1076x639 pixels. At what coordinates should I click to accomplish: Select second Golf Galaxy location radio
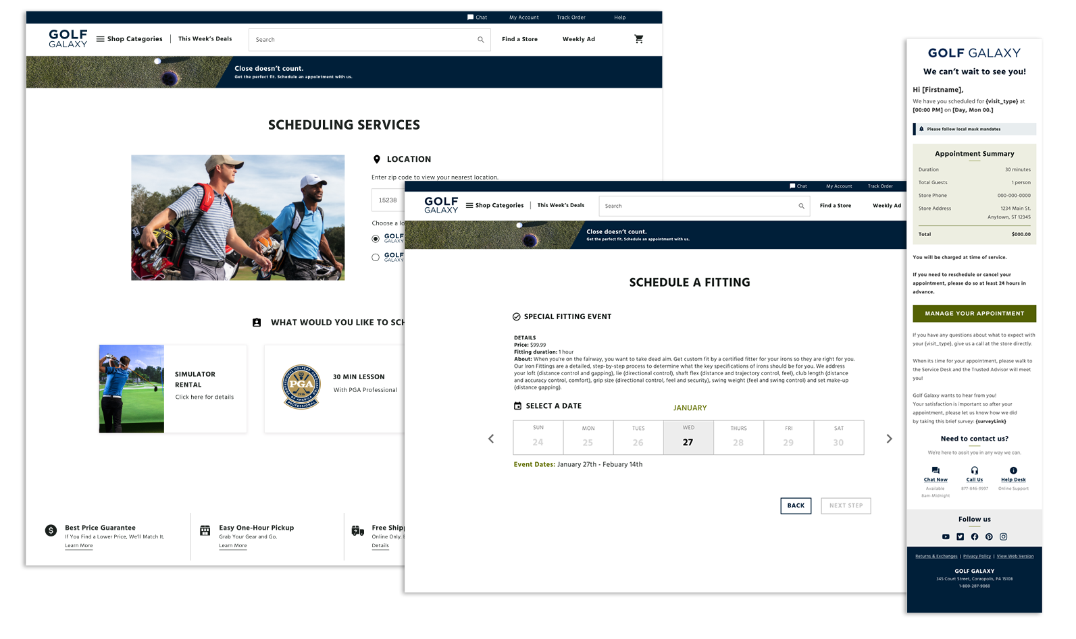tap(376, 257)
